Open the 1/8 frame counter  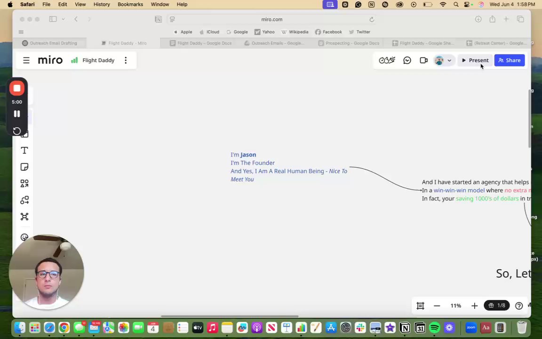point(497,306)
